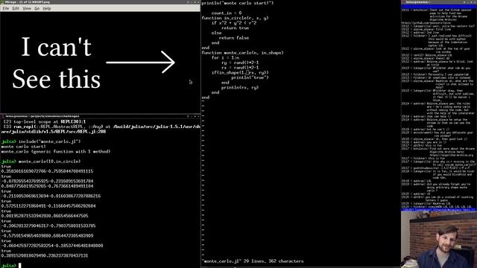Close the Julia terminal window
The width and height of the screenshot is (477, 268).
(x=198, y=116)
